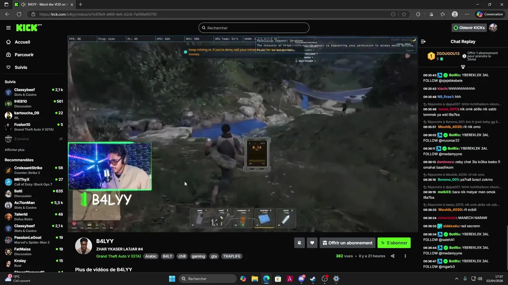Open recommended channel Balti
Screen dimensions: 508x285
[x=34, y=193]
